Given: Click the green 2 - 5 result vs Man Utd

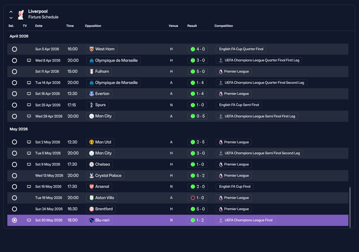Looking at the screenshot, I should click(197, 142).
